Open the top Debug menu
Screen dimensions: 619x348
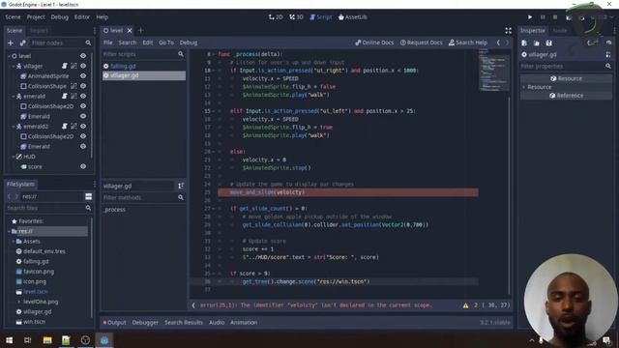click(59, 17)
